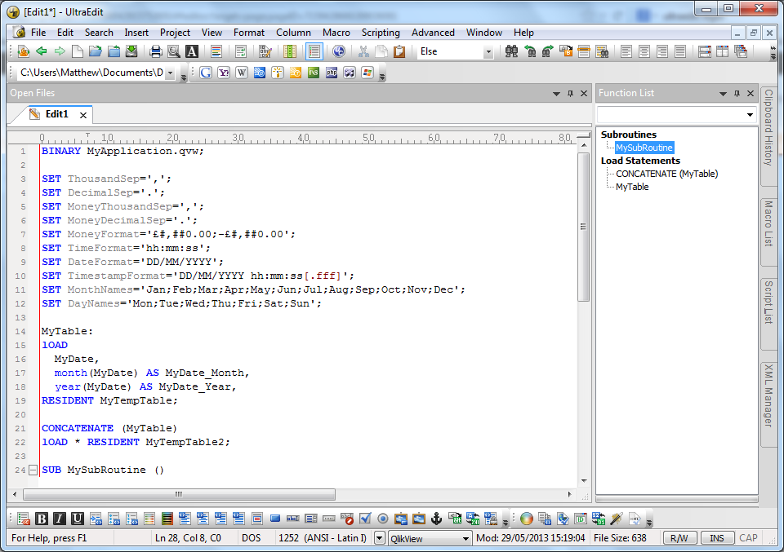This screenshot has height=552, width=784.
Task: Create a new blank file
Action: pyautogui.click(x=78, y=51)
